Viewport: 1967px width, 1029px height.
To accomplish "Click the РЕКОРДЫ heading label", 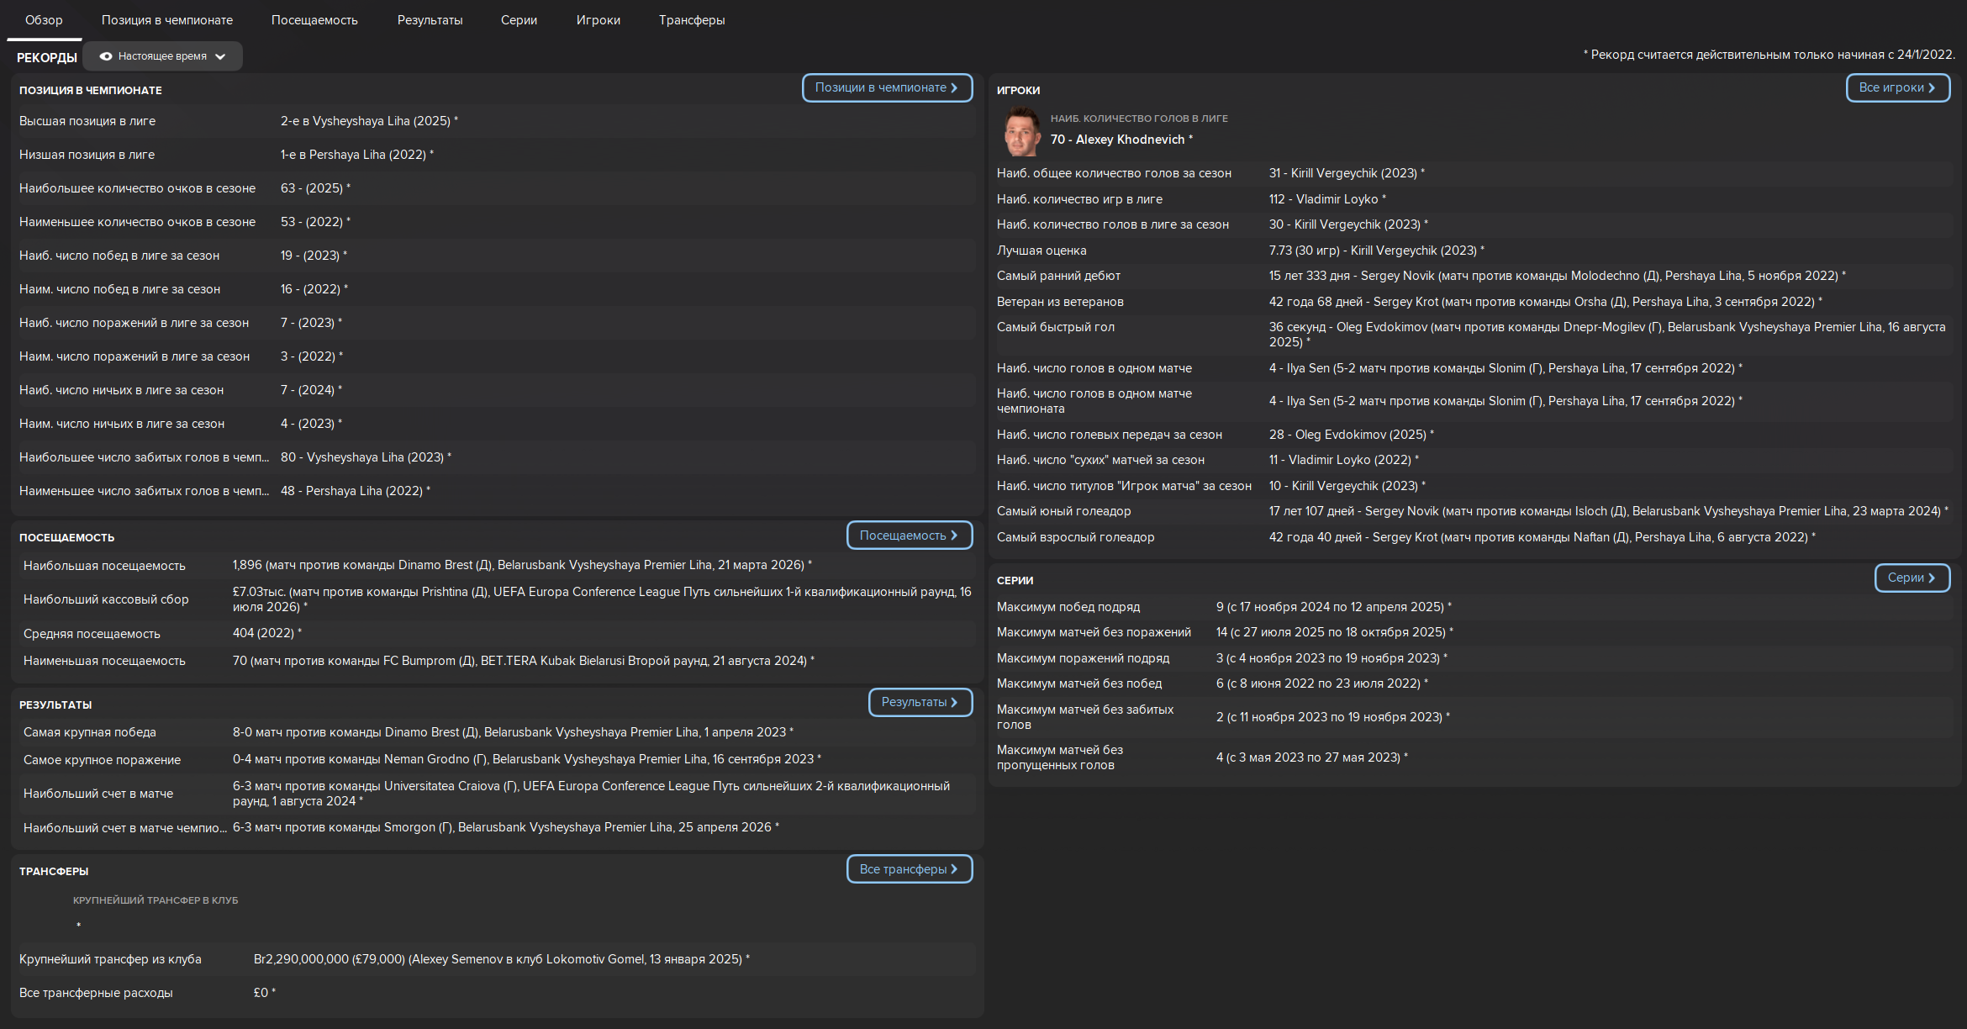I will (x=47, y=57).
